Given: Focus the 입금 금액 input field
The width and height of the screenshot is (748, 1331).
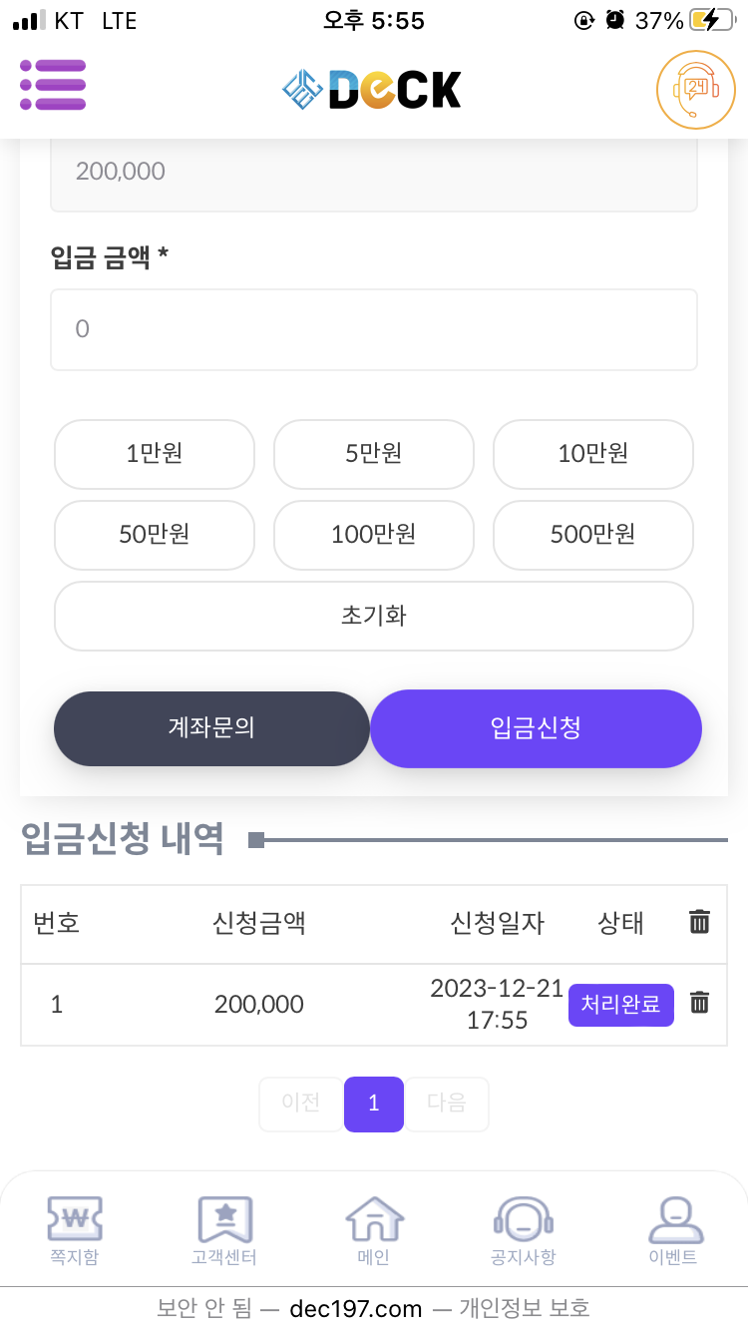Looking at the screenshot, I should pyautogui.click(x=374, y=329).
